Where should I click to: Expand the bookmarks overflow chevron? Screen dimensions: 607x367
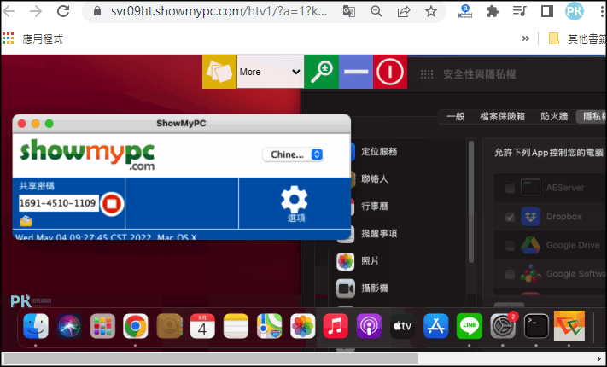[x=525, y=38]
